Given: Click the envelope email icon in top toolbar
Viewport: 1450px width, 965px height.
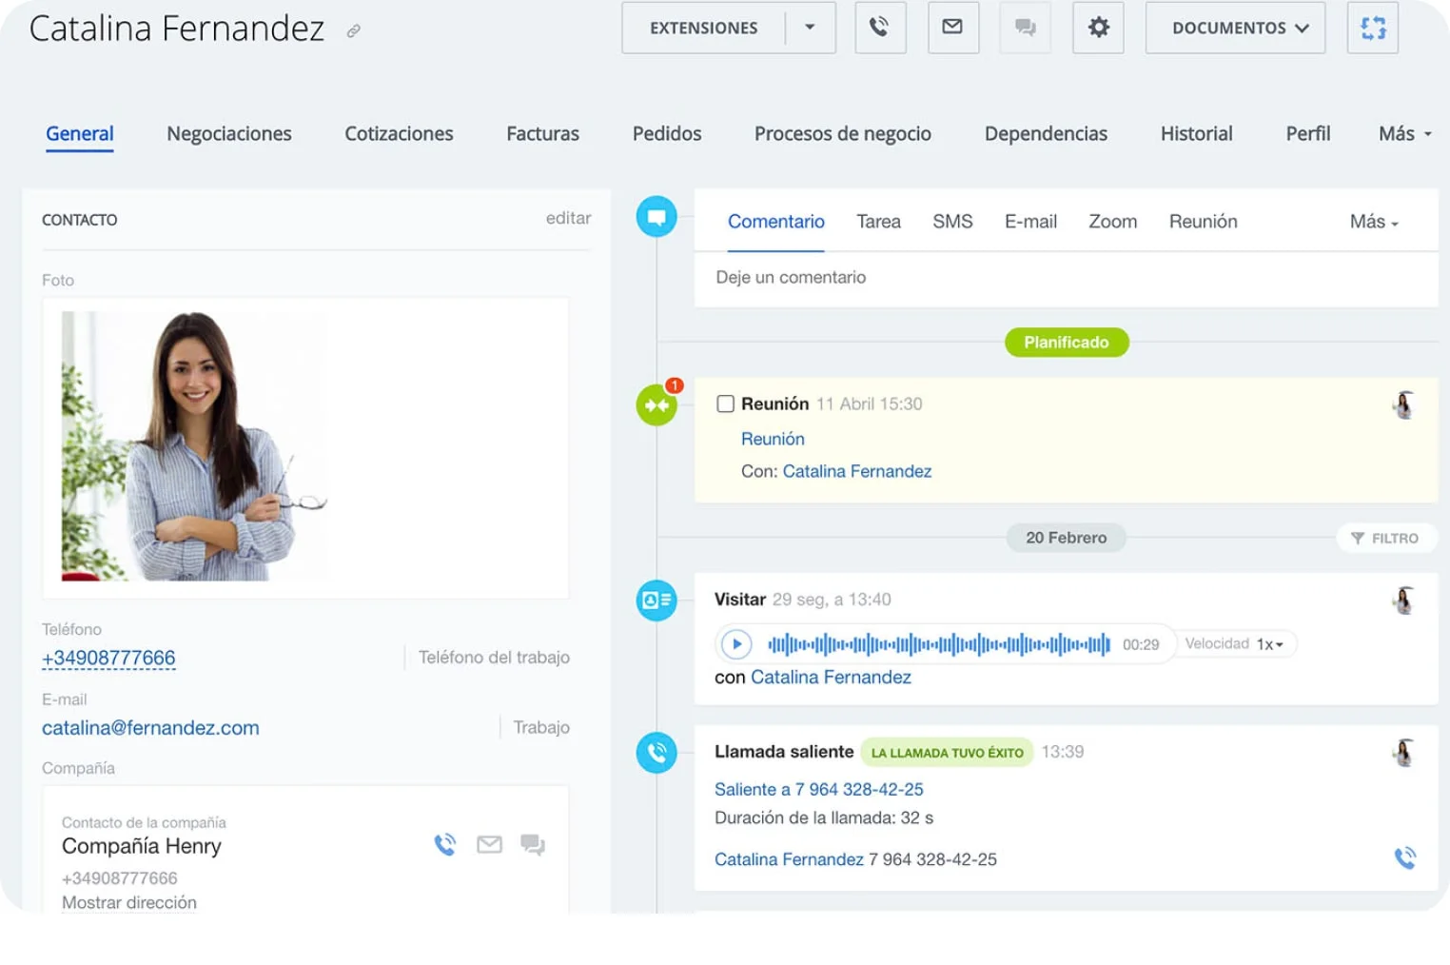Looking at the screenshot, I should click(x=952, y=28).
